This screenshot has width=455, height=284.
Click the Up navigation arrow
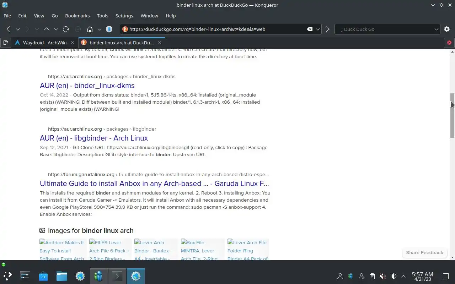pyautogui.click(x=47, y=29)
